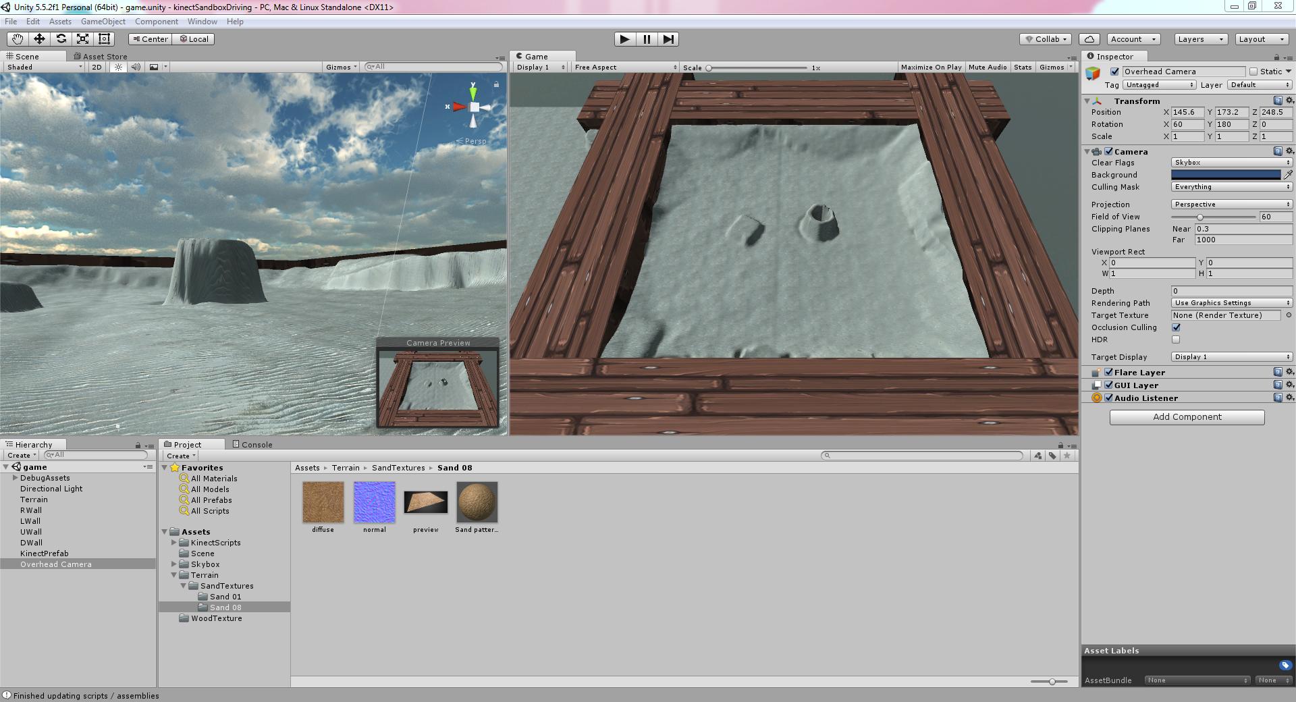Disable the GUI Layer component

pyautogui.click(x=1108, y=385)
